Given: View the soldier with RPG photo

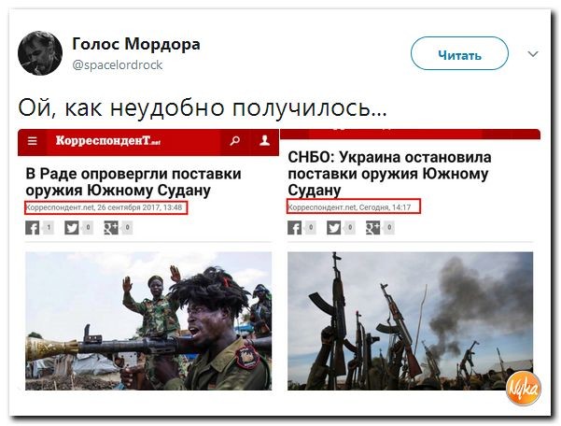Looking at the screenshot, I should click(x=148, y=321).
